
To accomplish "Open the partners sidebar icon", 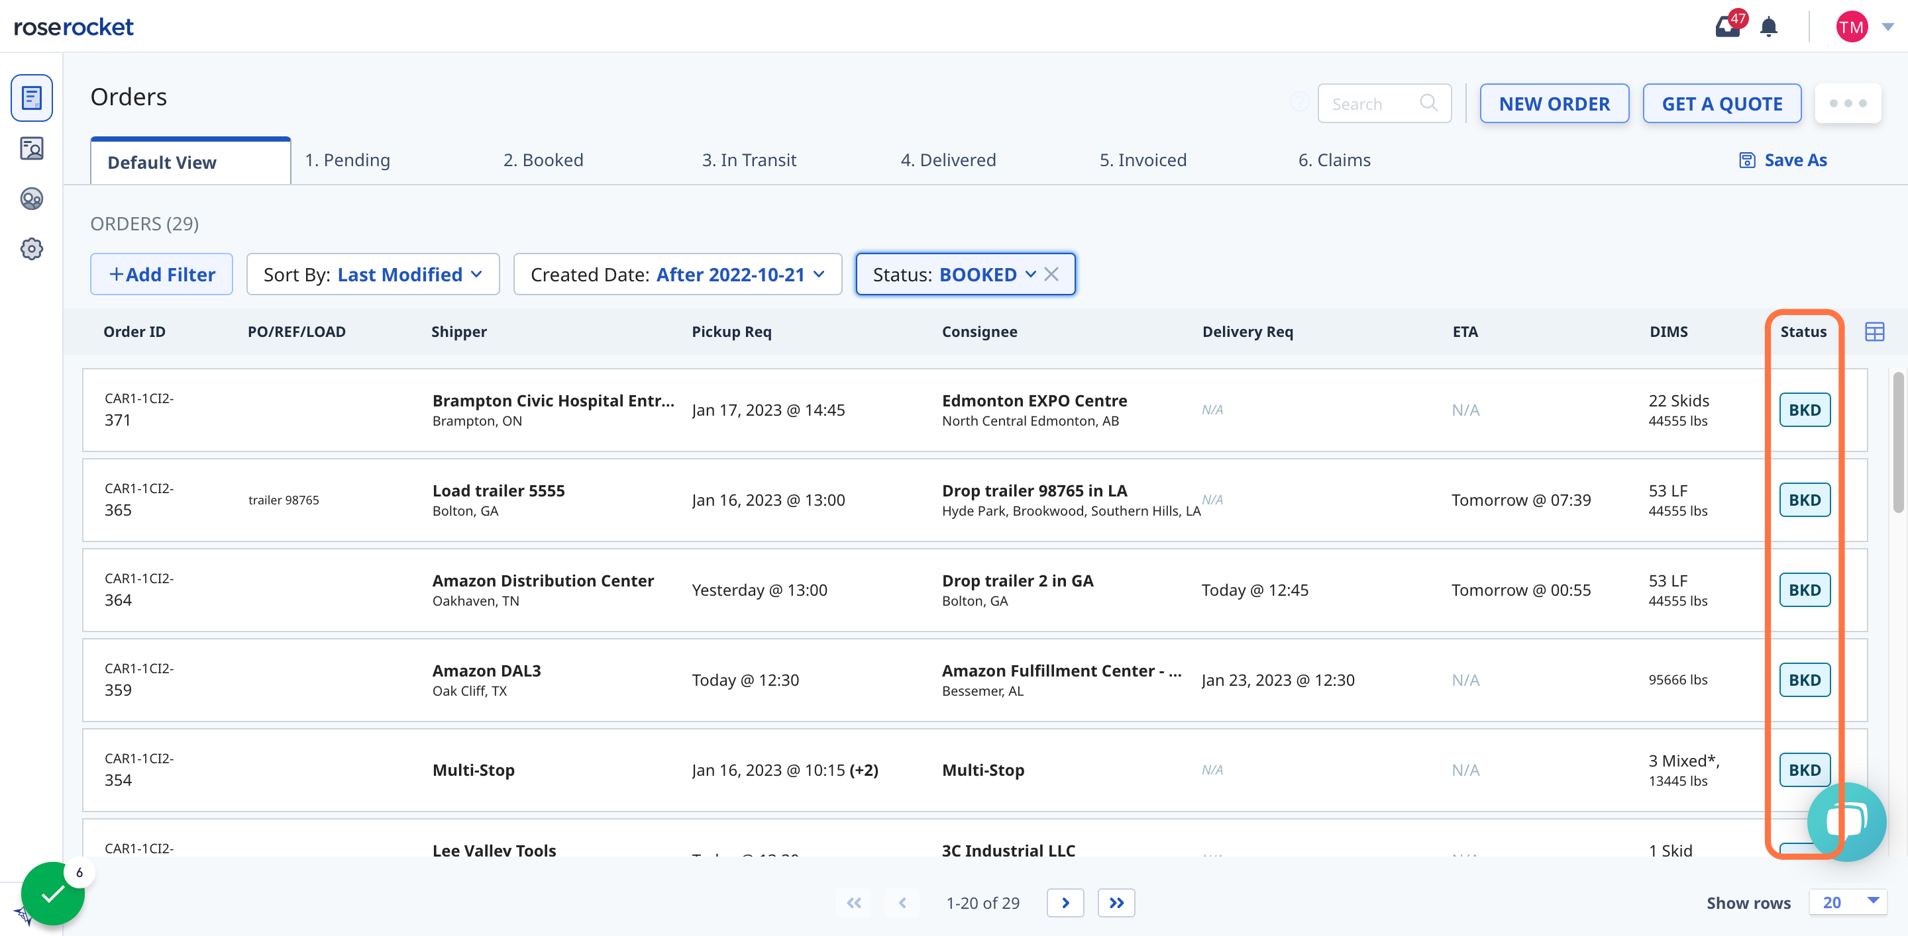I will click(31, 199).
